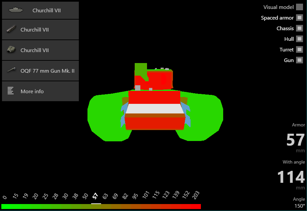Click the 114 mm with-angle armor value
The width and height of the screenshot is (307, 211).
[291, 177]
